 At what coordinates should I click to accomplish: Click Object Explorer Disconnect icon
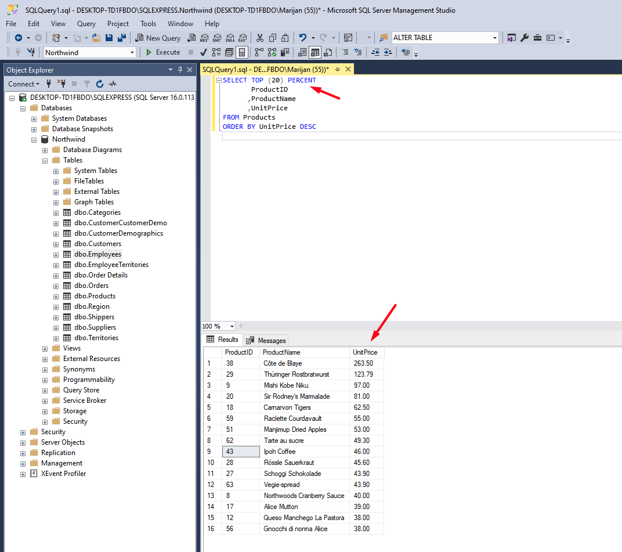62,84
